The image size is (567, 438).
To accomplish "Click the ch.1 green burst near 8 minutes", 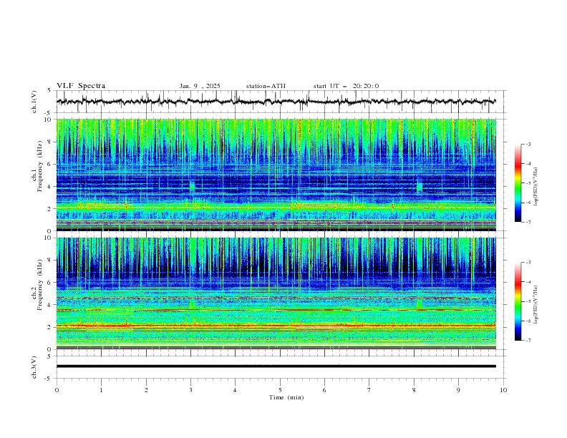I will [x=420, y=187].
